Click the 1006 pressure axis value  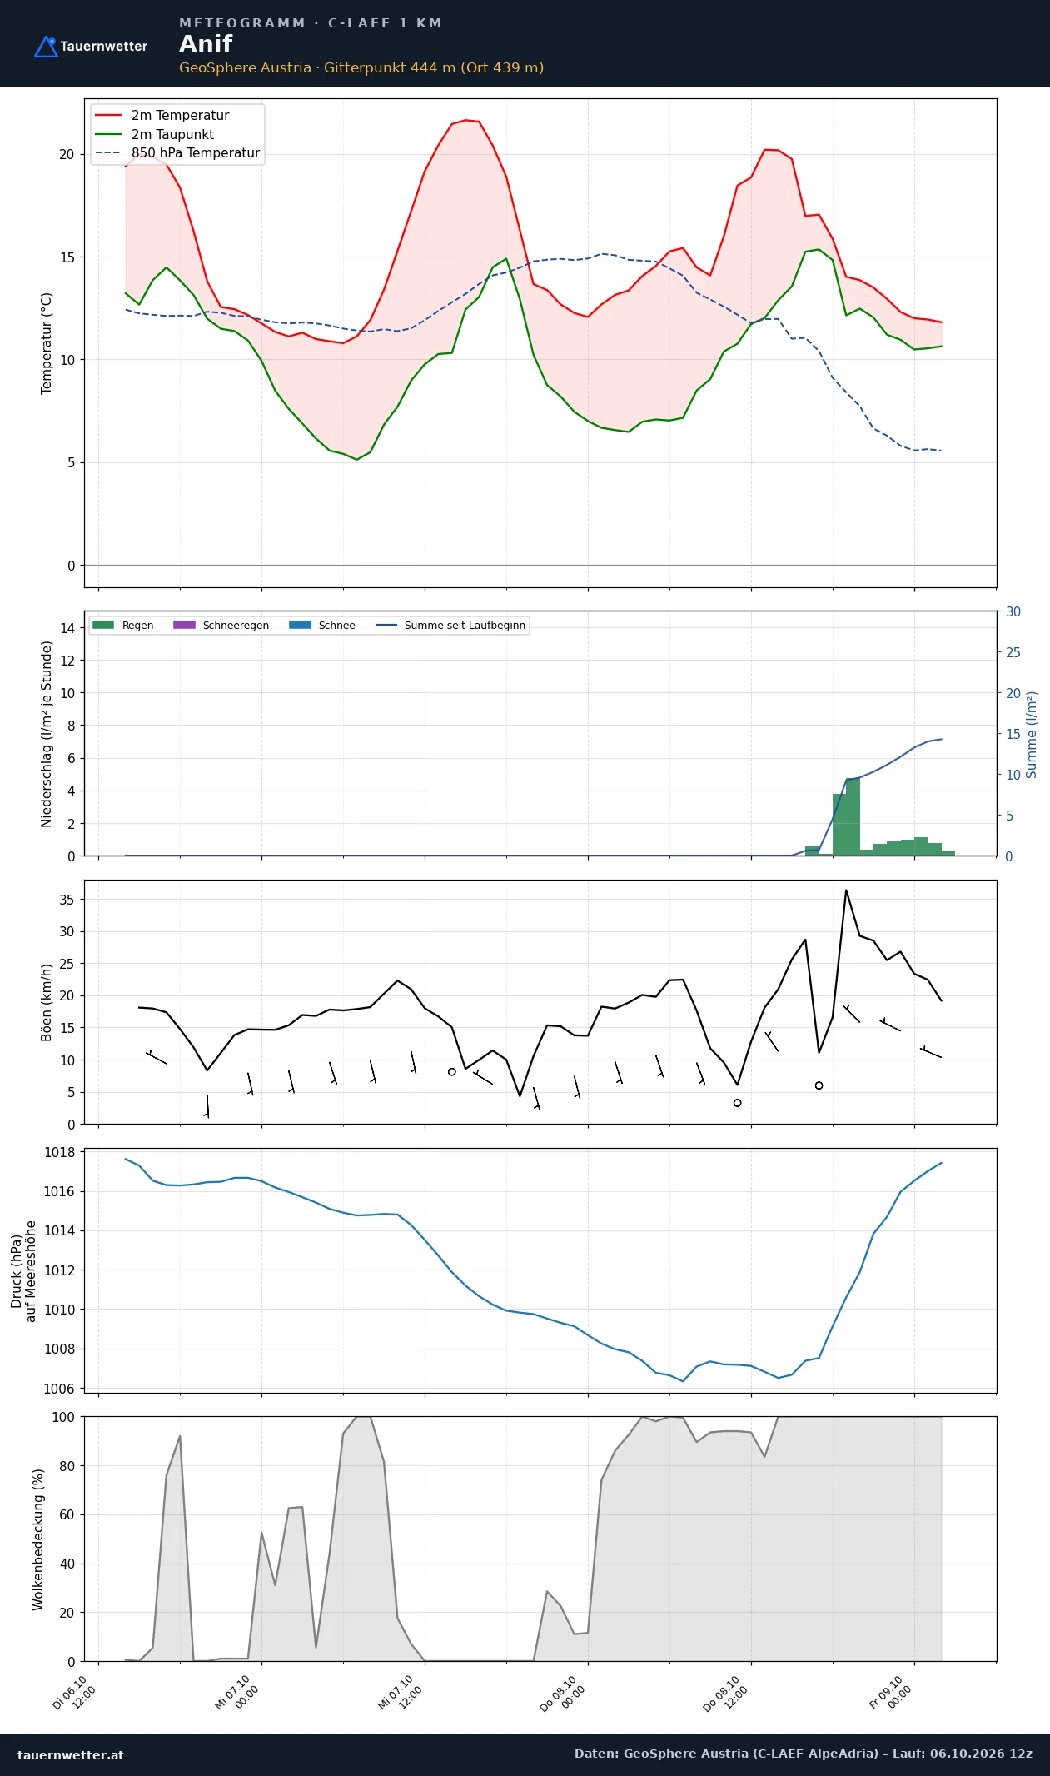[x=59, y=1389]
